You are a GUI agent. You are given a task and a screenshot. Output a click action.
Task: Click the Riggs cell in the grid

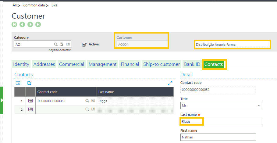(x=135, y=101)
